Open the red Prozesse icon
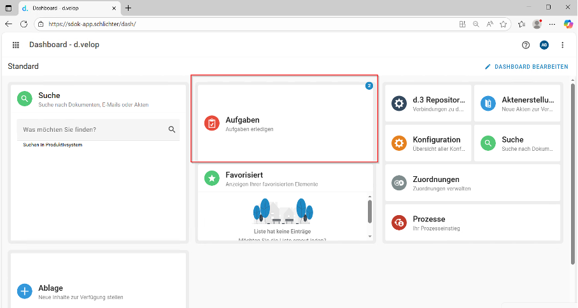 tap(399, 223)
